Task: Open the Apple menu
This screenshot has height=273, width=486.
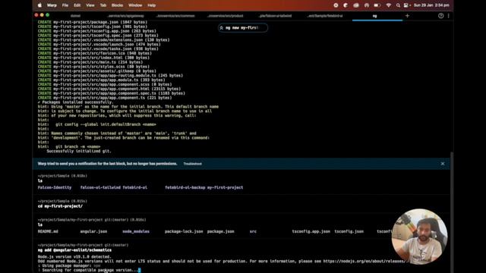Action: pos(39,5)
